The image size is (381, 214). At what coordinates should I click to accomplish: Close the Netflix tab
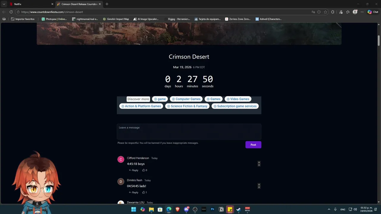pyautogui.click(x=52, y=4)
